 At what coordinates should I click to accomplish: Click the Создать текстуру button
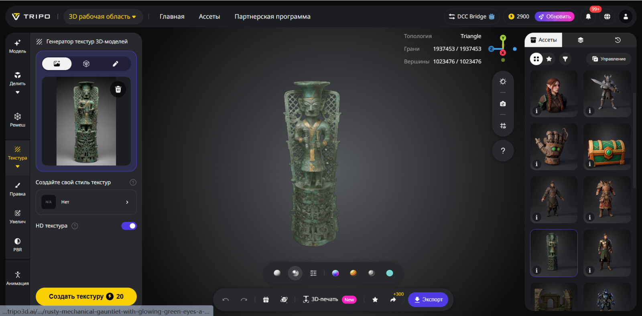[x=86, y=296]
